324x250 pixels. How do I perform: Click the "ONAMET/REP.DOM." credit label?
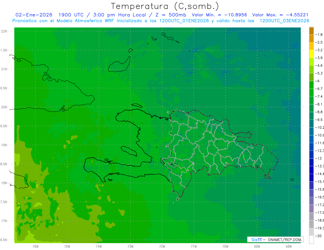pos(285,239)
